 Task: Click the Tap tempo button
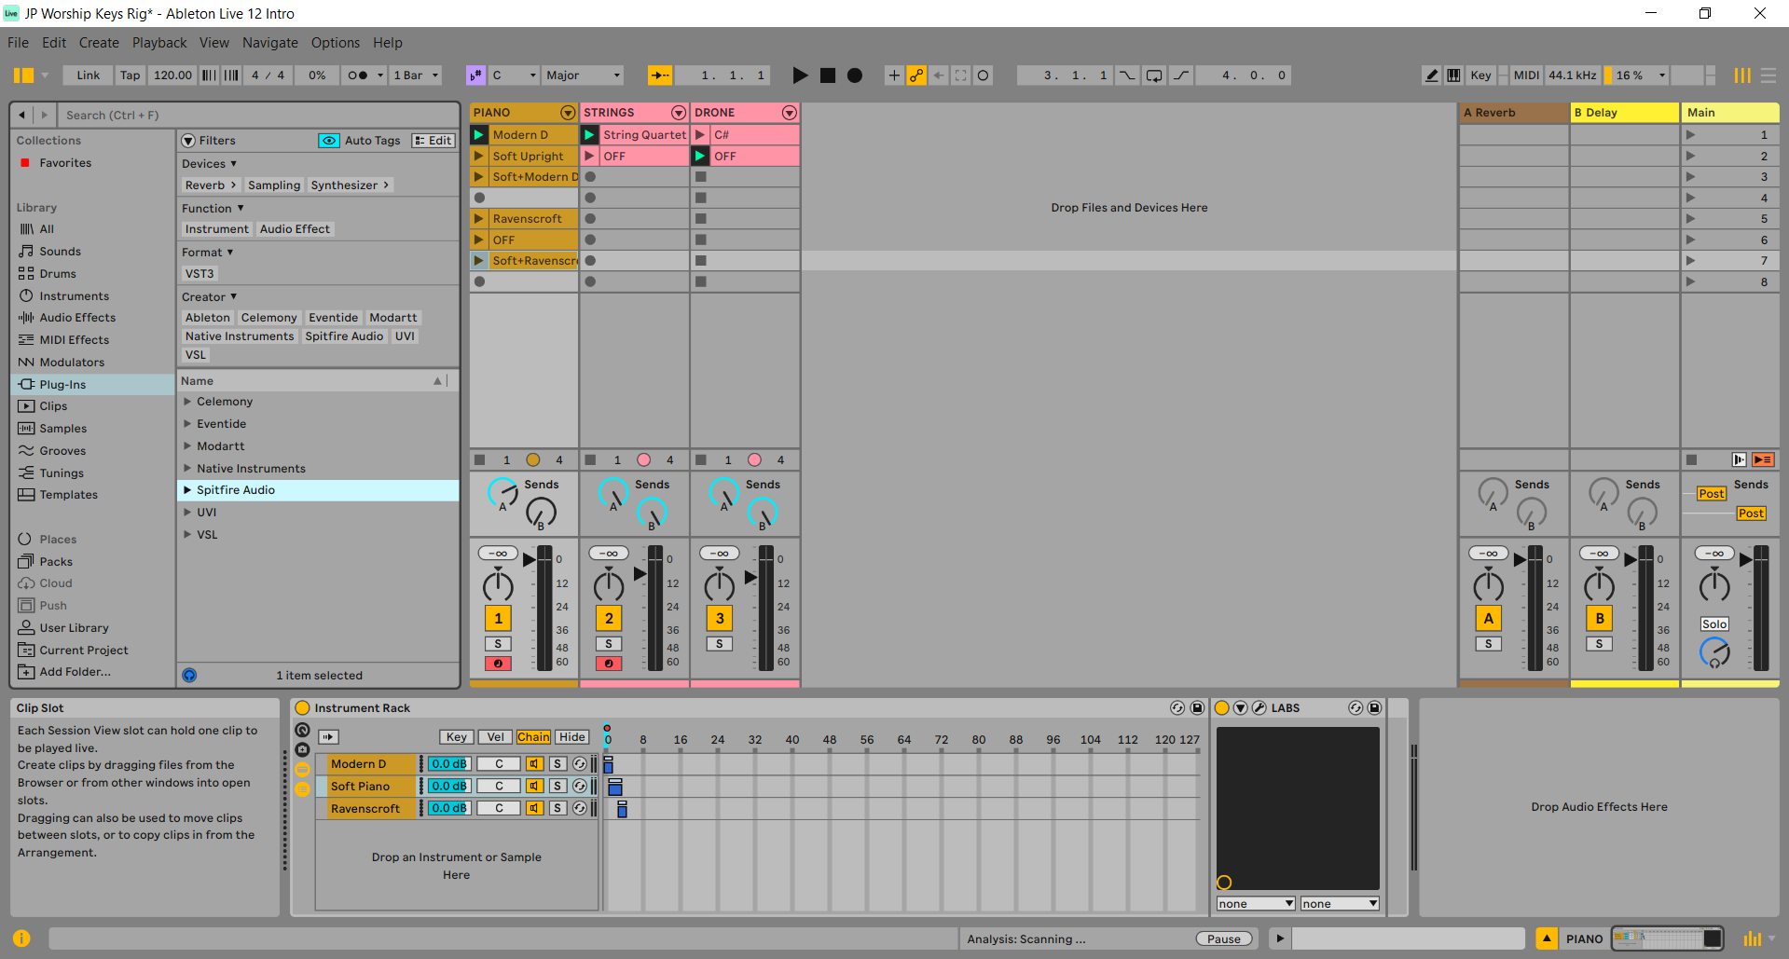130,75
